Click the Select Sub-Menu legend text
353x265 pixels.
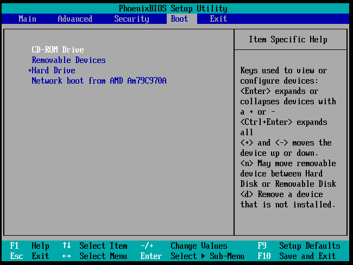tap(207, 256)
